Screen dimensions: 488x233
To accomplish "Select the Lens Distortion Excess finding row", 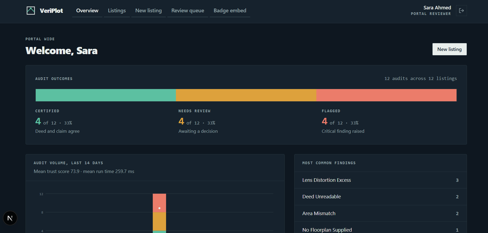I will pyautogui.click(x=380, y=180).
